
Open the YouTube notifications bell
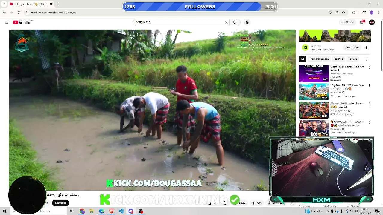pos(361,22)
